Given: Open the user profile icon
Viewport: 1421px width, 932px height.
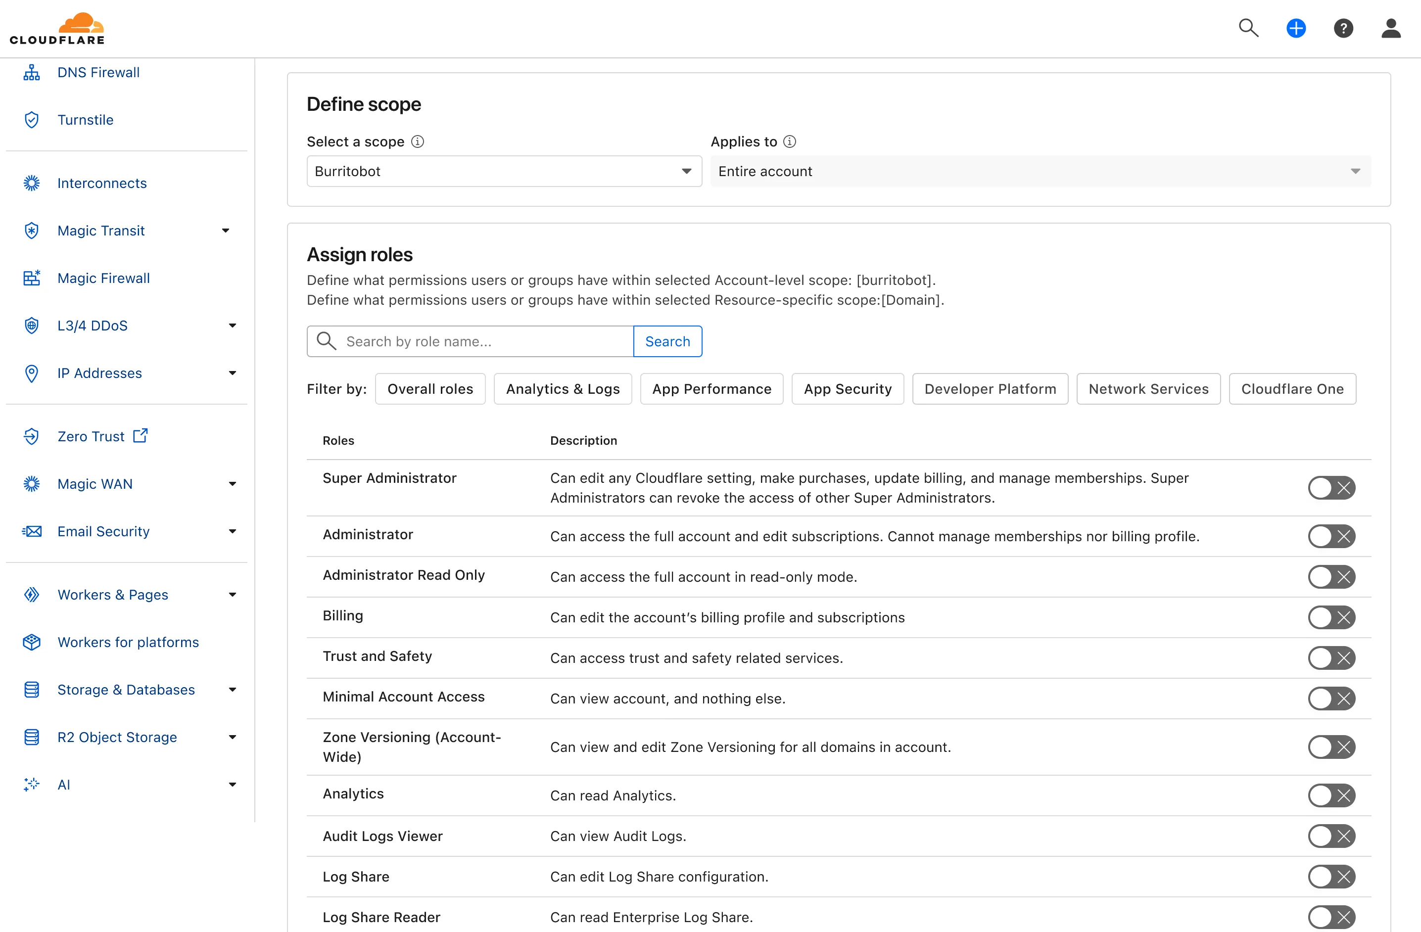Looking at the screenshot, I should click(1391, 28).
